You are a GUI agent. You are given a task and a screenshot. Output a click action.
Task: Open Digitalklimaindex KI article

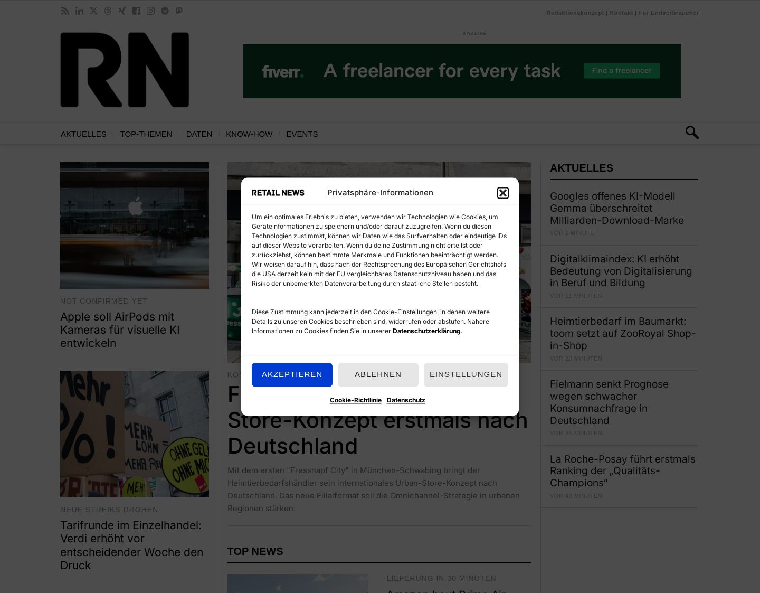click(621, 271)
